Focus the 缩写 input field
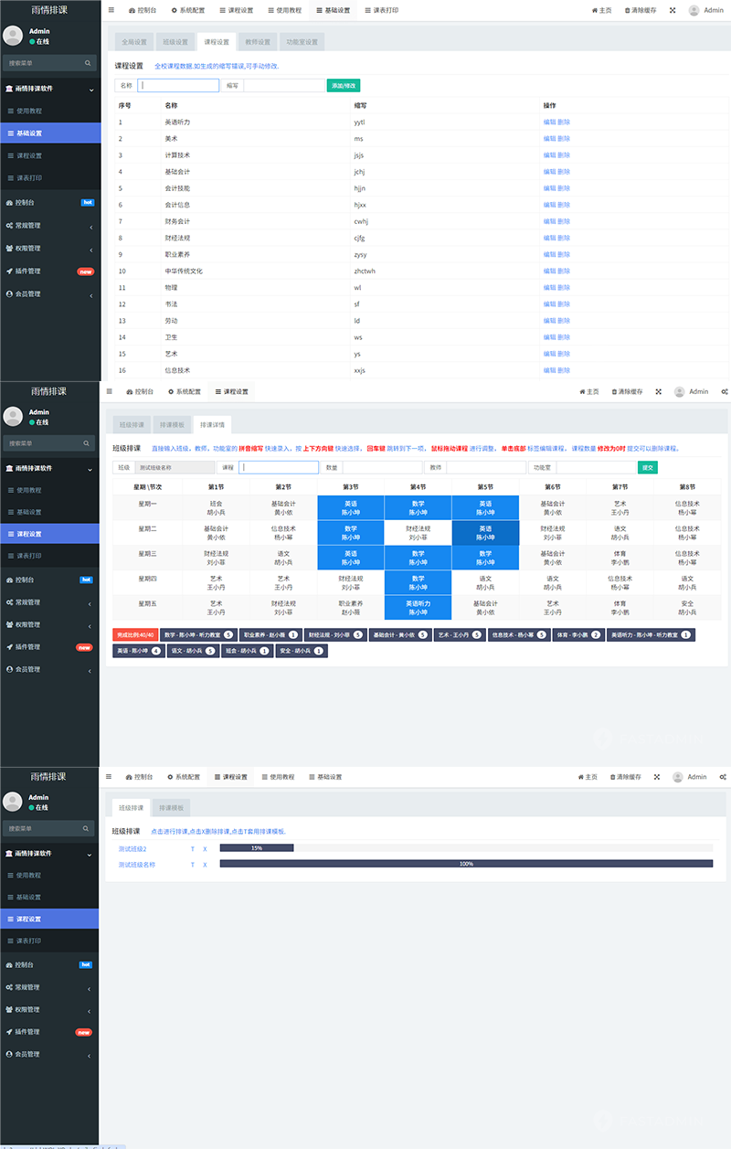 (x=283, y=85)
